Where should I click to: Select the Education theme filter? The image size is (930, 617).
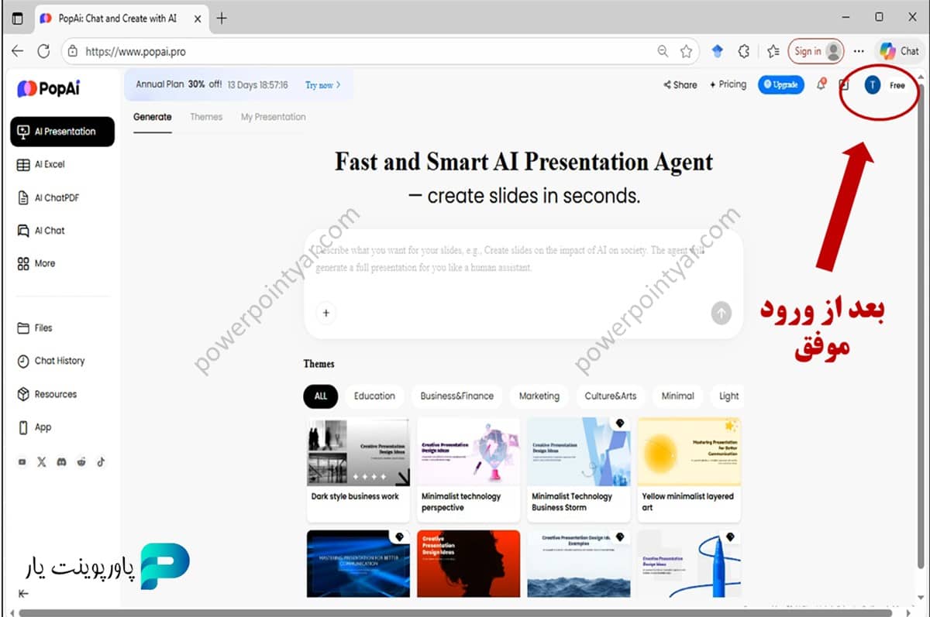pyautogui.click(x=374, y=396)
